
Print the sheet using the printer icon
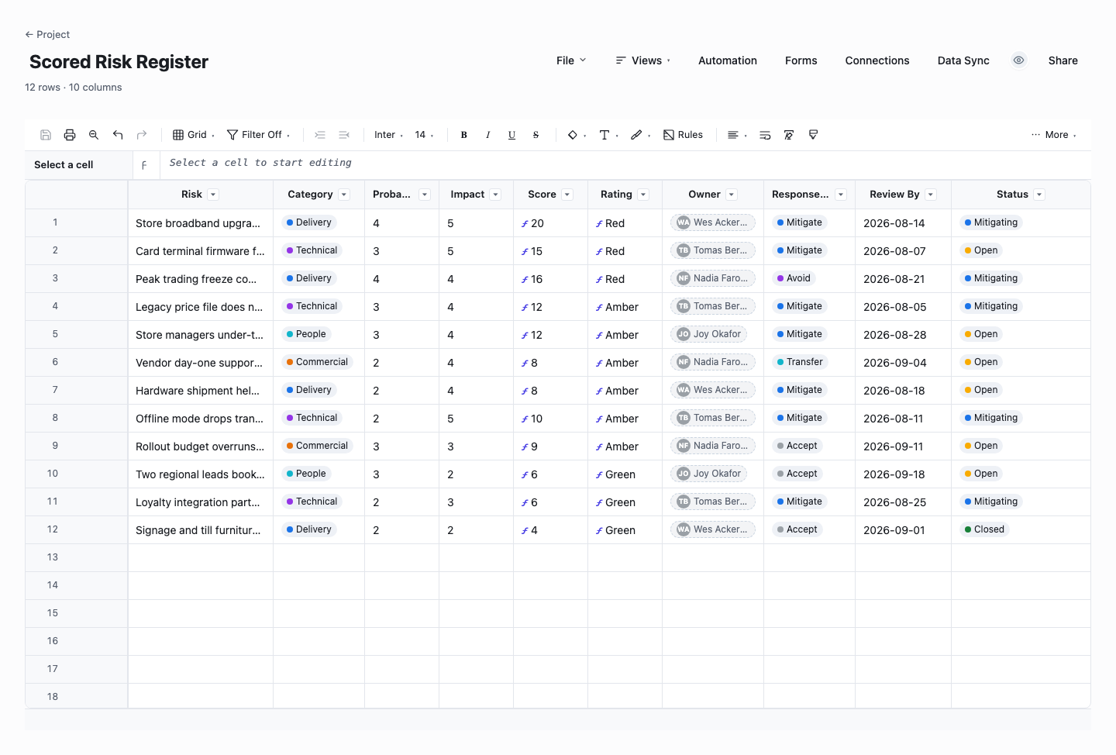pos(70,135)
